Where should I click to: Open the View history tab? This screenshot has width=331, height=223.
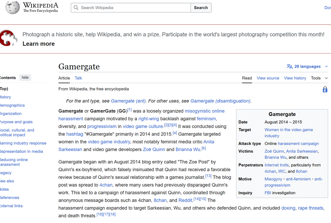pos(295,78)
